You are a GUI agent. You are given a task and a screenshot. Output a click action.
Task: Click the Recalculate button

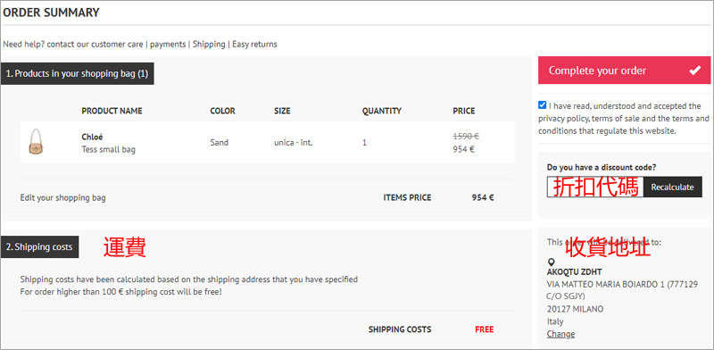[x=673, y=187]
